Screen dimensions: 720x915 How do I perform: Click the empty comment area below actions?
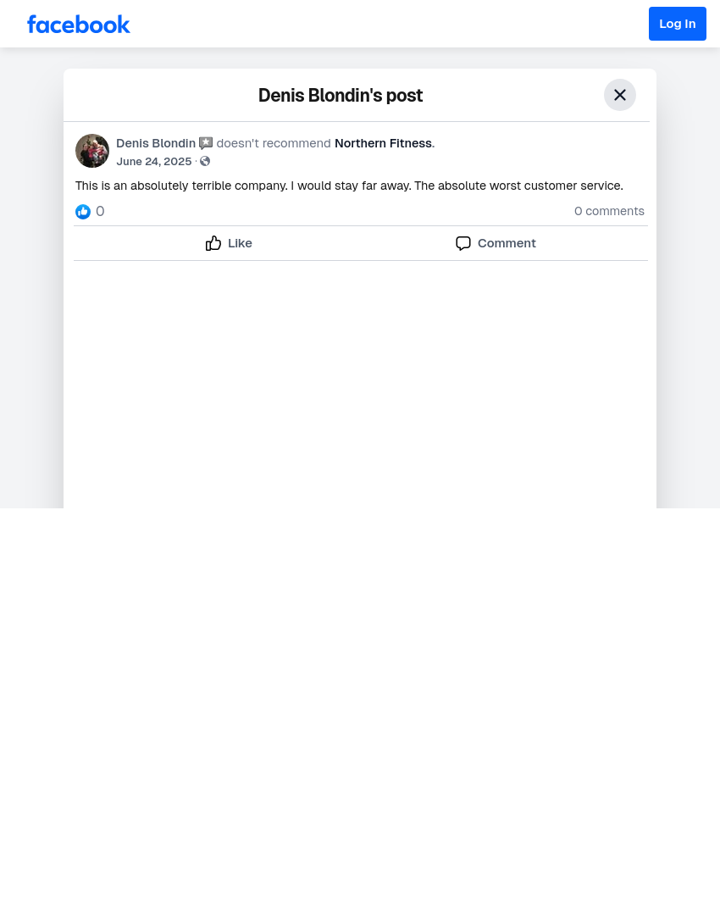pyautogui.click(x=360, y=384)
